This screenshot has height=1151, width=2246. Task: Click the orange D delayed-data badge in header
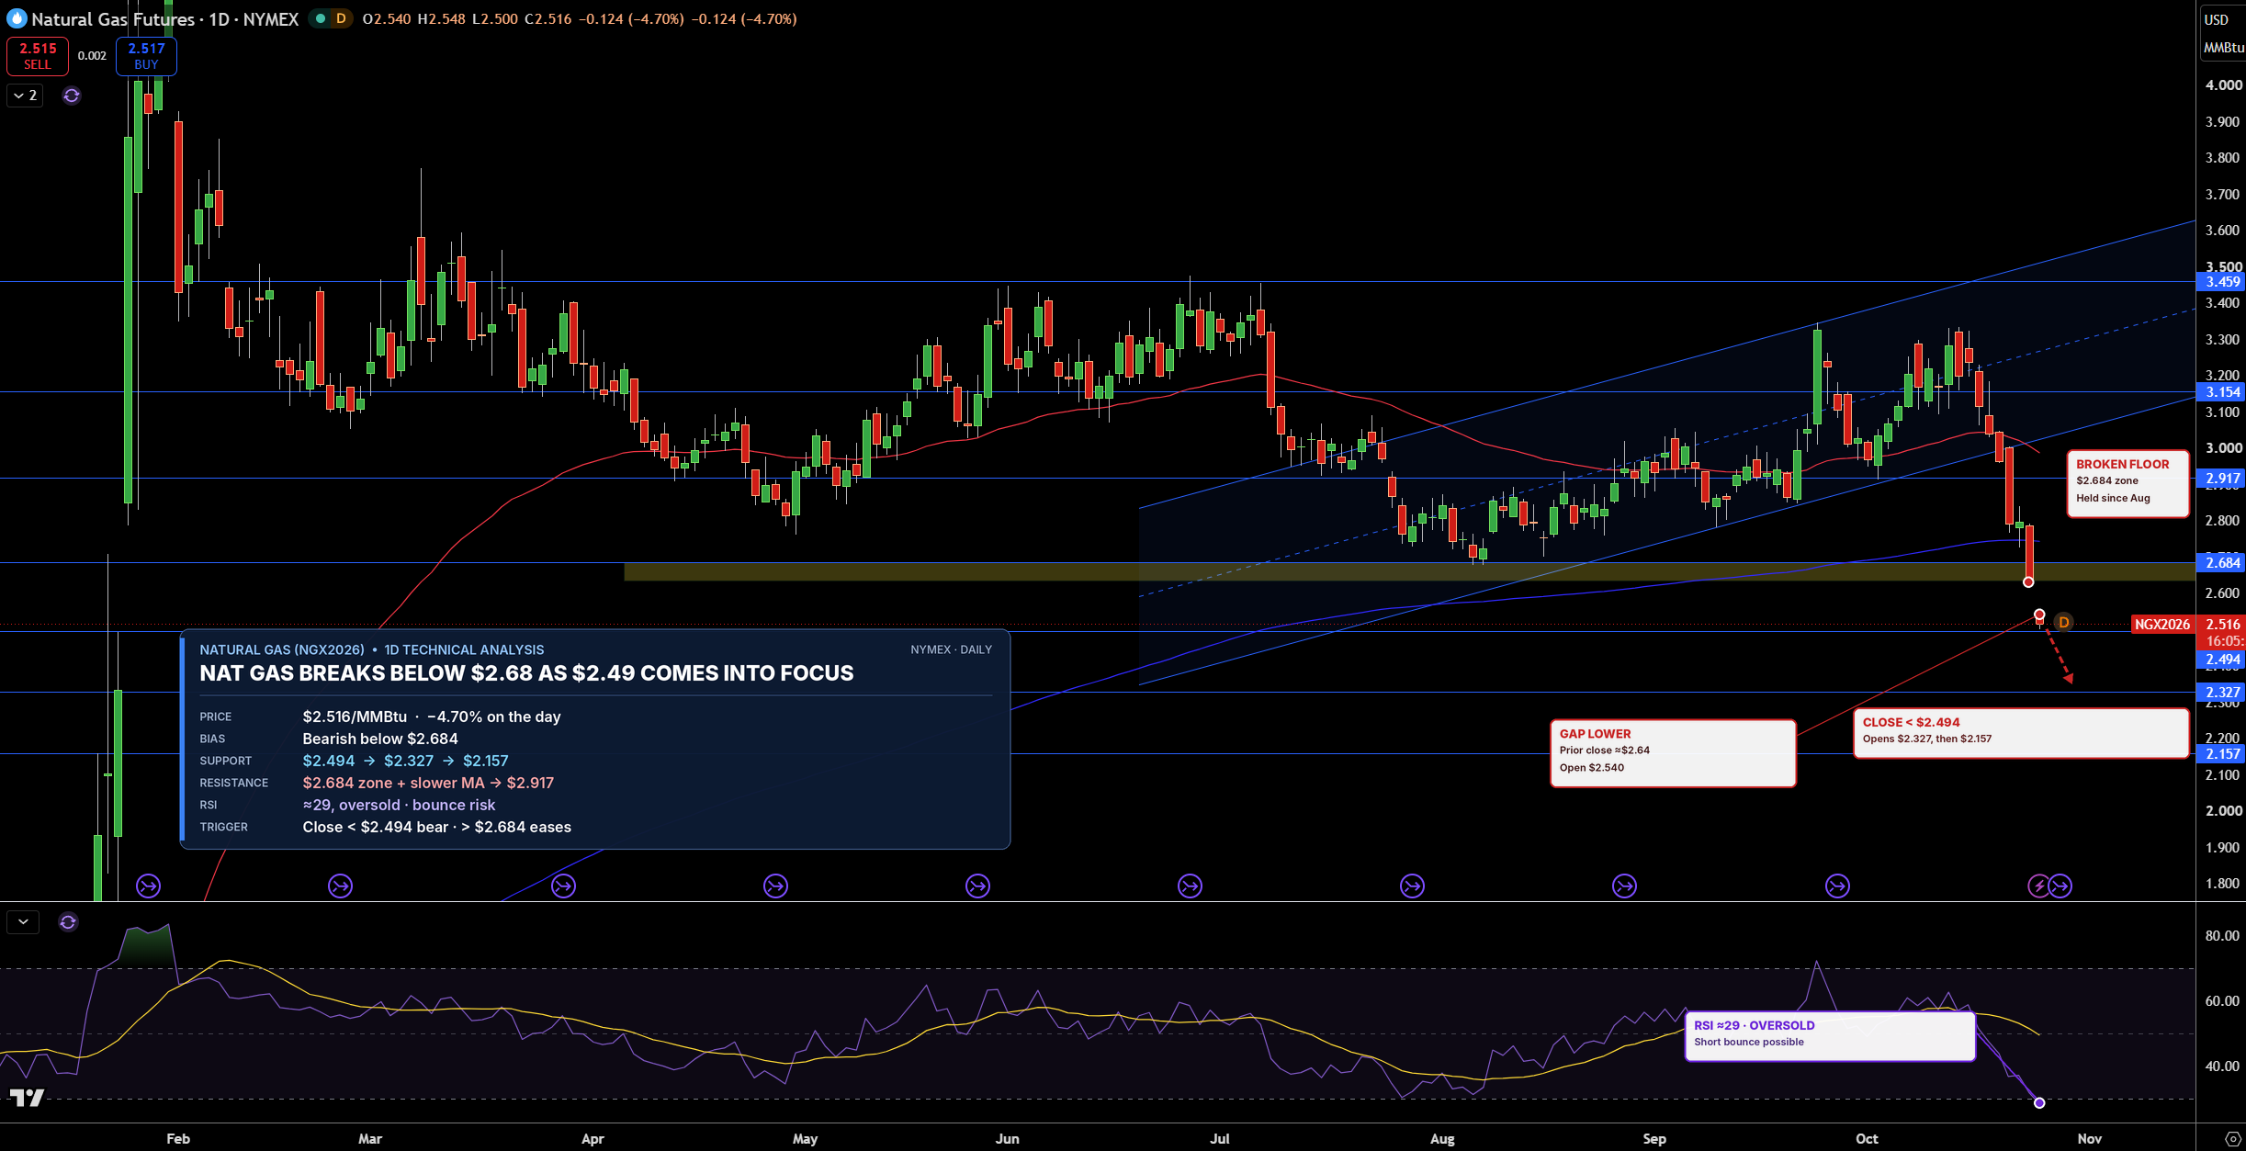tap(341, 18)
